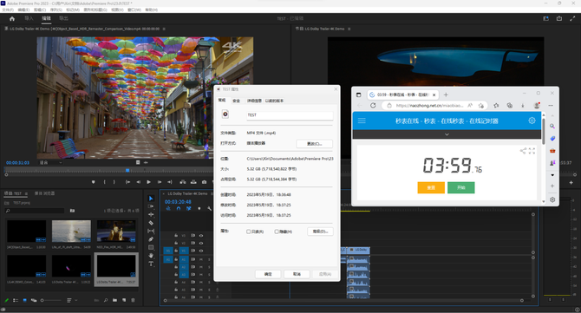Go to the Premiere Home screen icon
581x313 pixels.
pos(12,18)
